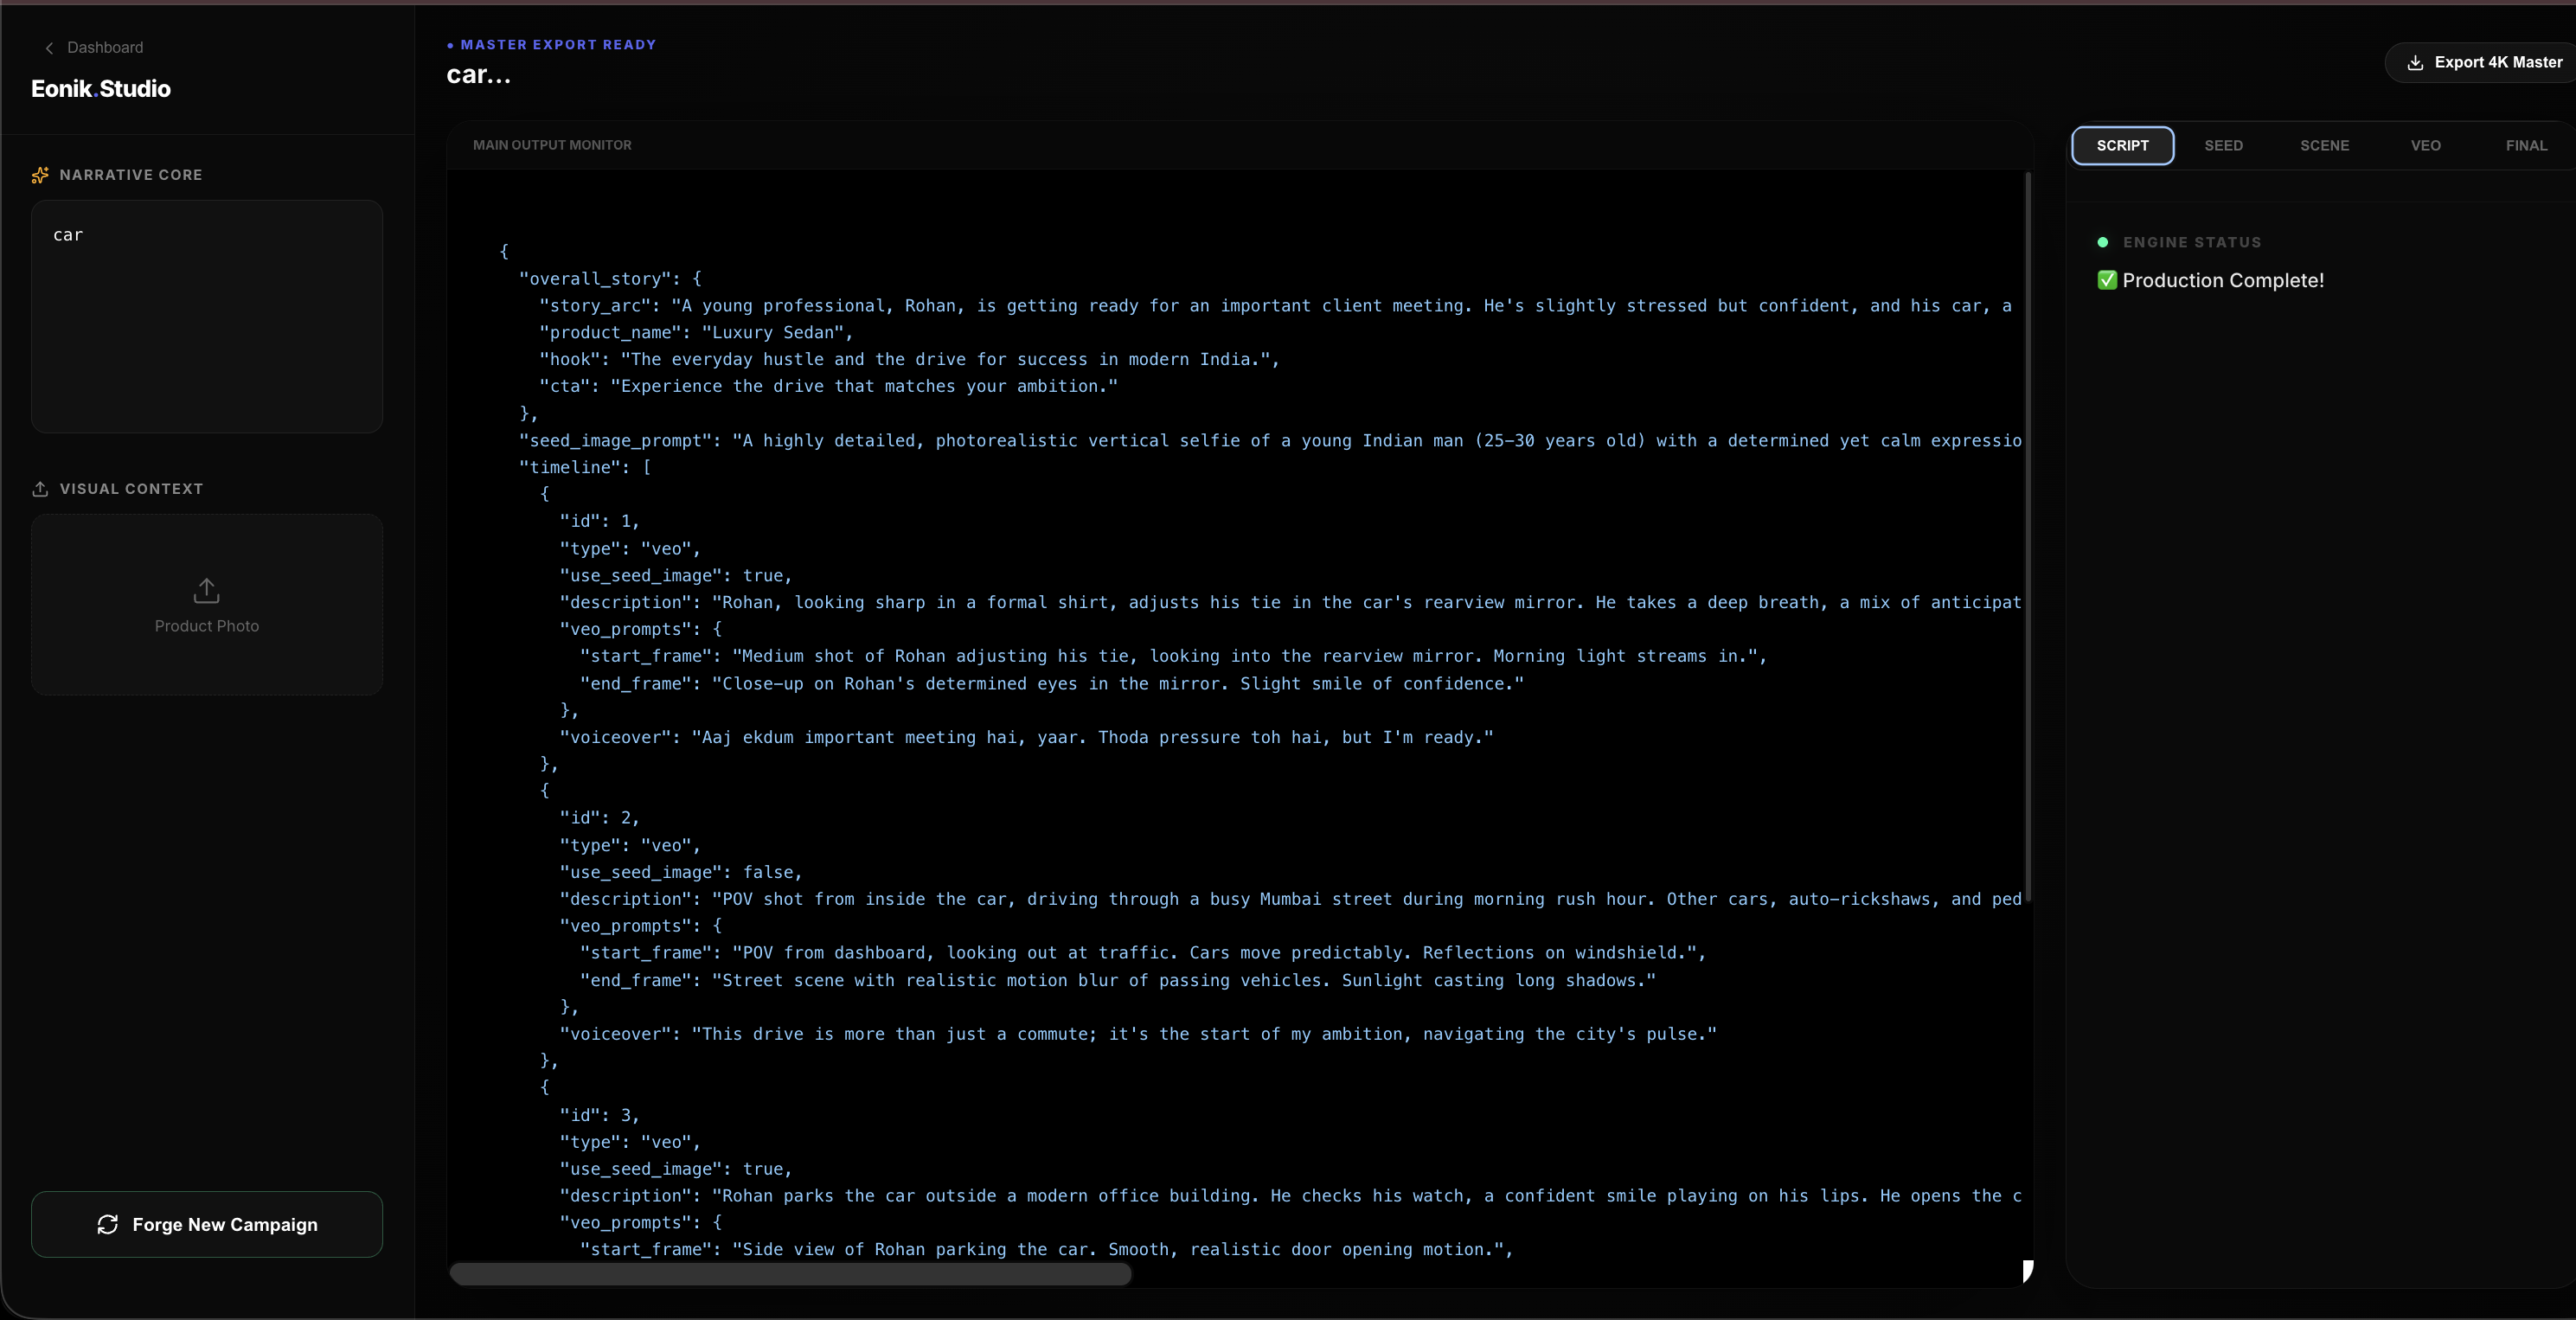Select the VEO tab
2576x1320 pixels.
coord(2426,146)
